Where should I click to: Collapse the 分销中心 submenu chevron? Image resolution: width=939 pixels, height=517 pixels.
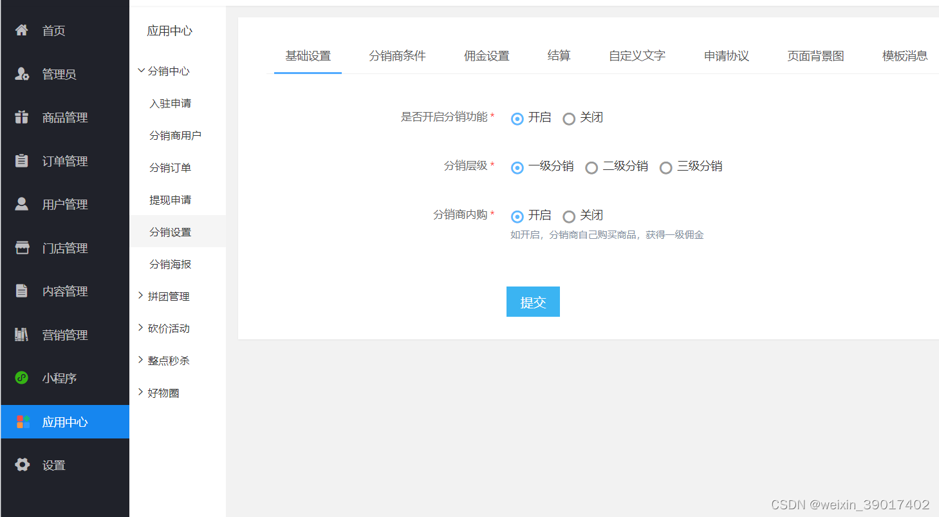pos(141,71)
